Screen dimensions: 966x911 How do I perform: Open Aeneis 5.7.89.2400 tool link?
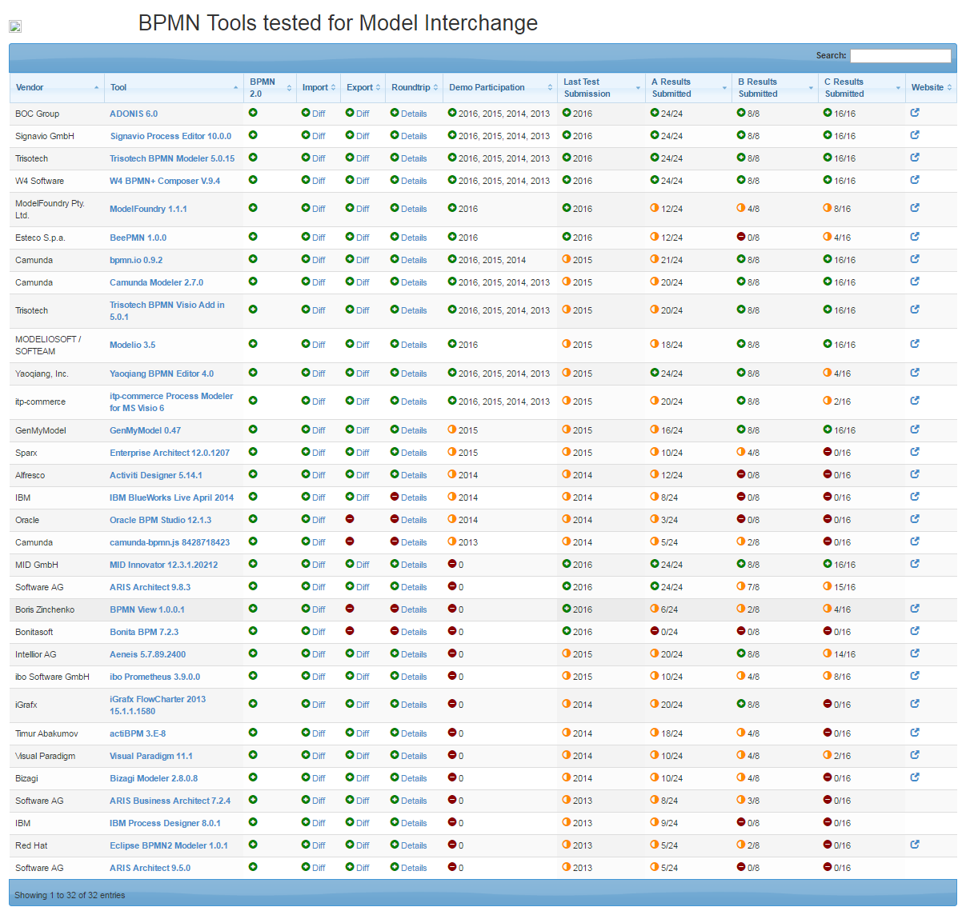(x=147, y=654)
